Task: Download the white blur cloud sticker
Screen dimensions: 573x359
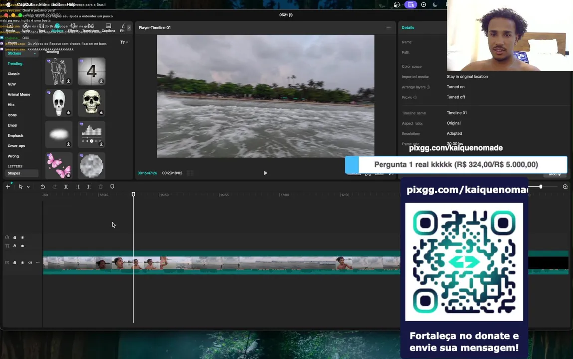Action: (68, 144)
